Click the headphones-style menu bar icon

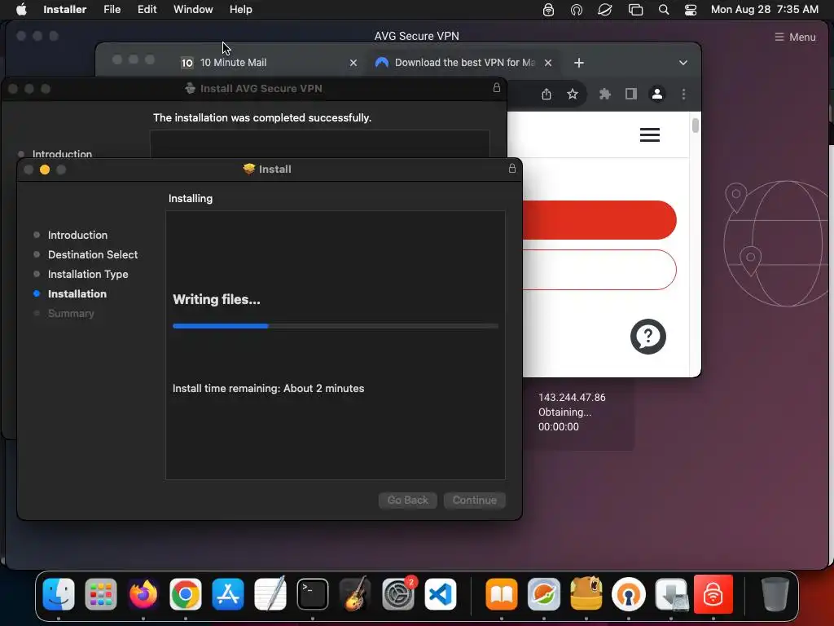(576, 10)
